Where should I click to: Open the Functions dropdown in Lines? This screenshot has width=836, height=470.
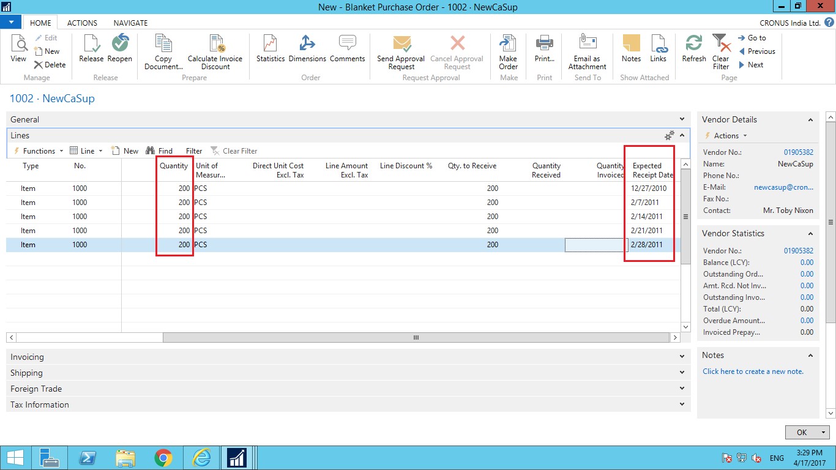pyautogui.click(x=38, y=151)
